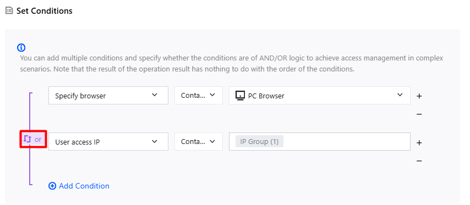Screen dimensions: 470x205
Task: Expand the PC Browser selection dropdown
Action: [x=320, y=96]
